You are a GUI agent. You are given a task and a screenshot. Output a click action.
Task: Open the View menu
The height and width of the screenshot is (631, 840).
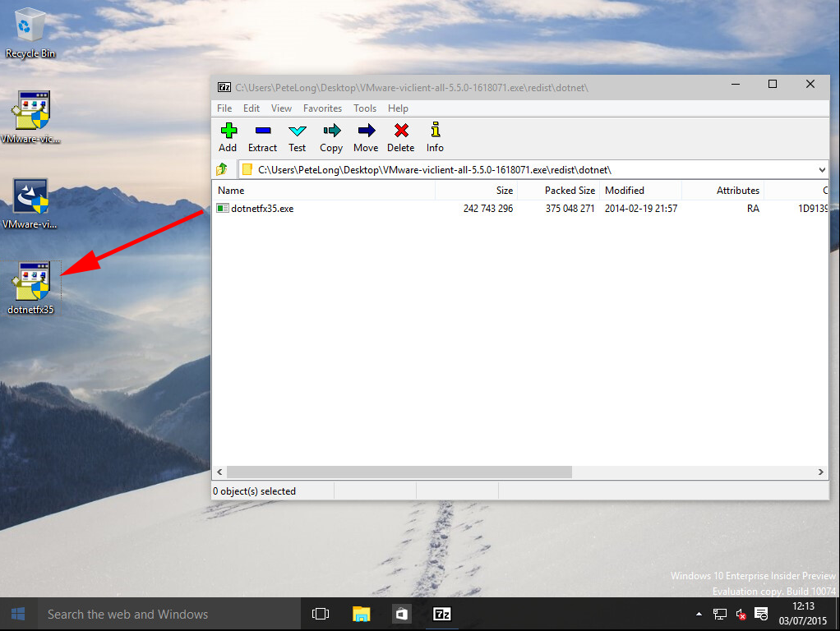click(281, 108)
